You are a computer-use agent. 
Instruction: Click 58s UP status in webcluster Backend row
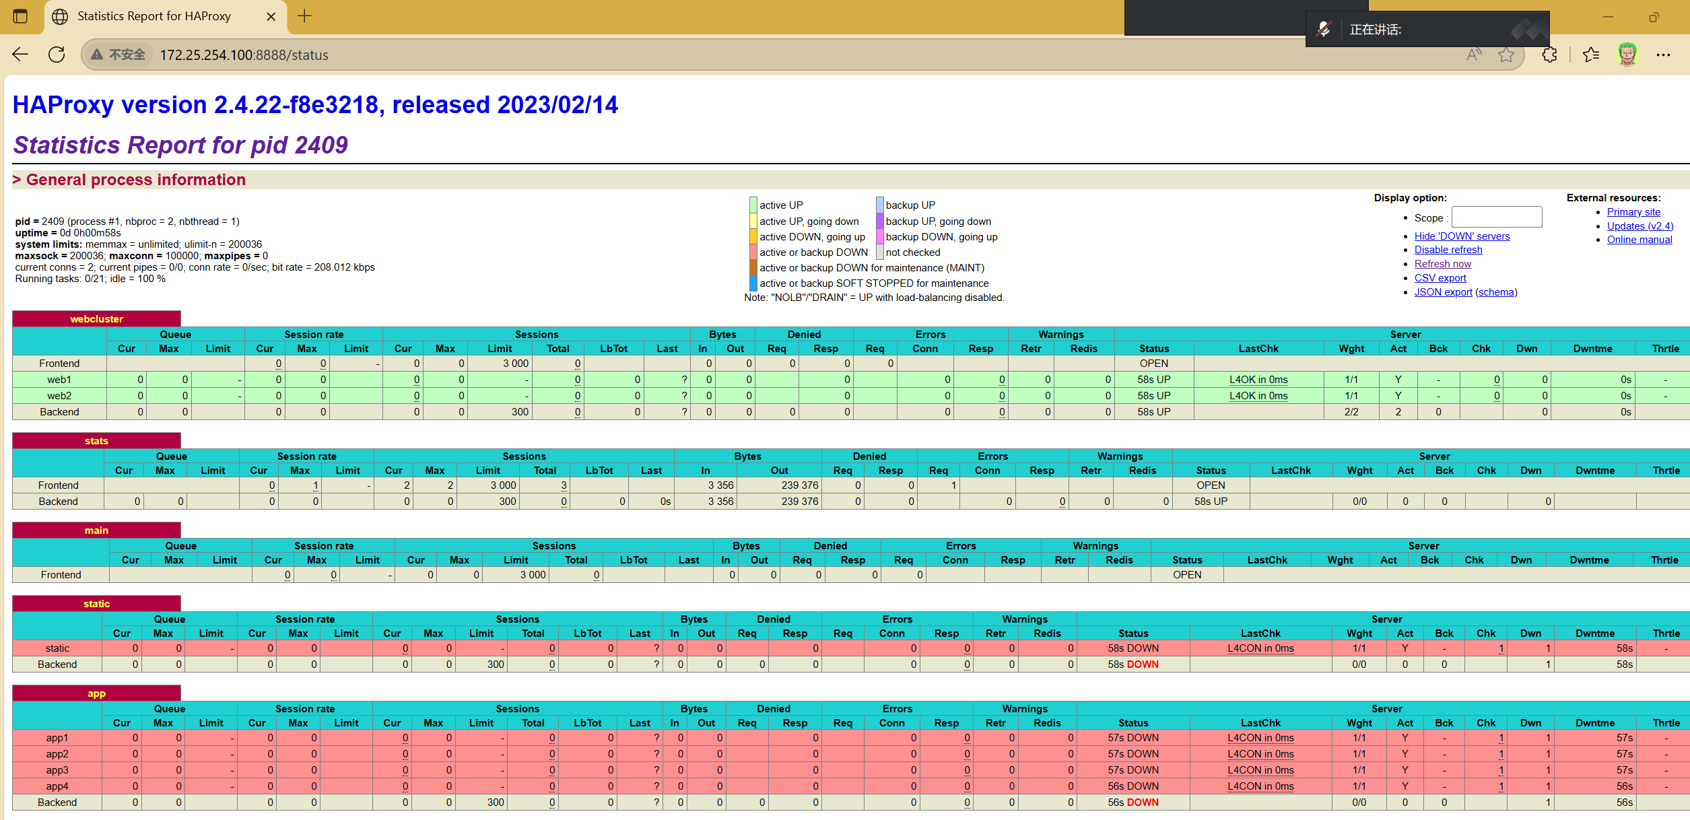1153,412
